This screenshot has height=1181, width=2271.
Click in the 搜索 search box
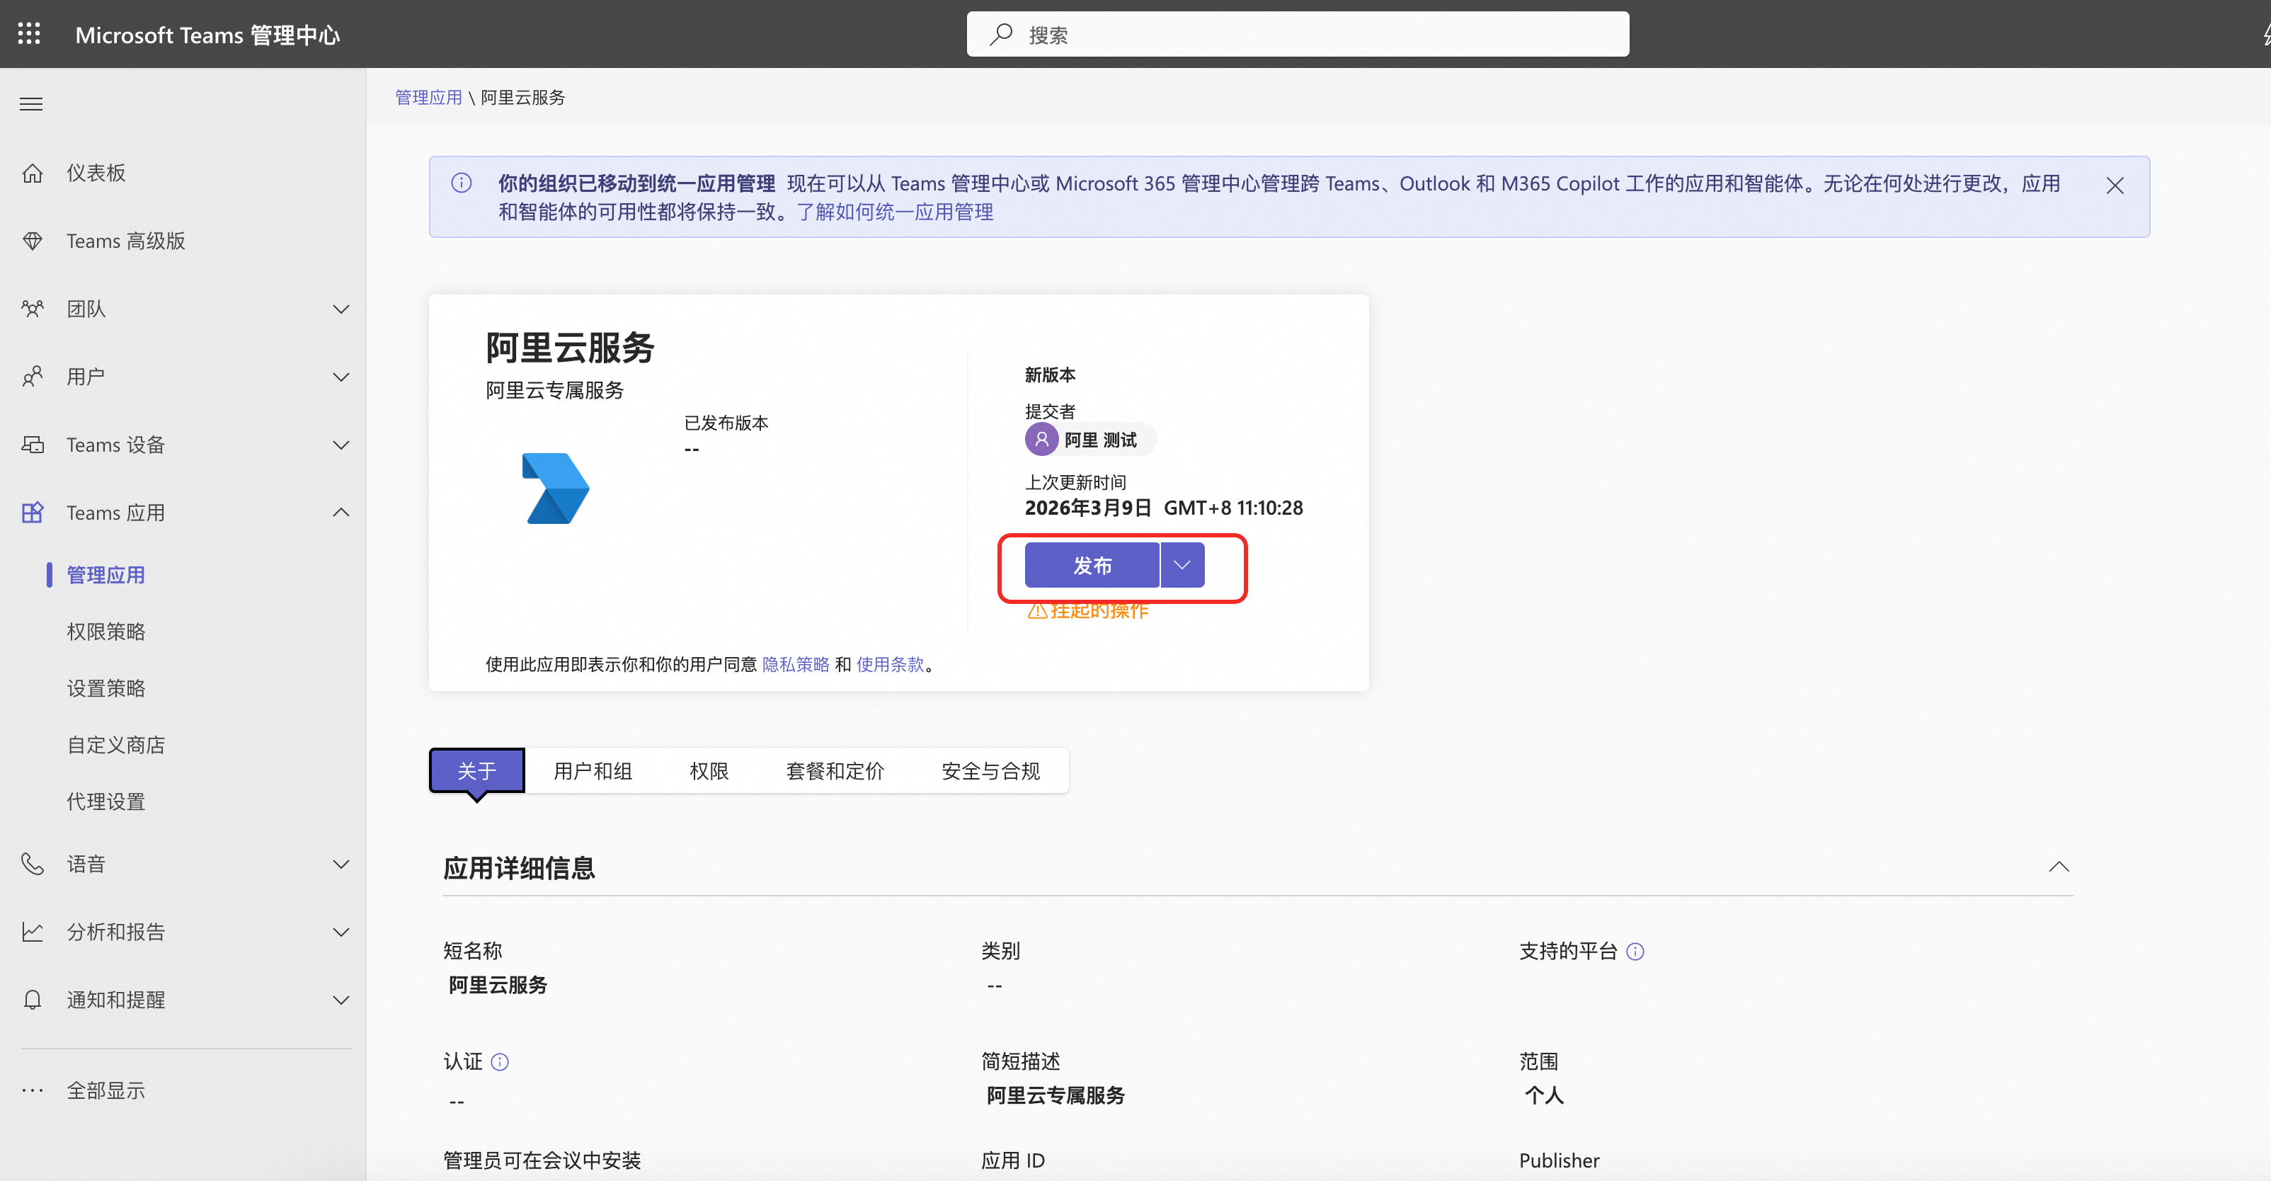pyautogui.click(x=1296, y=35)
